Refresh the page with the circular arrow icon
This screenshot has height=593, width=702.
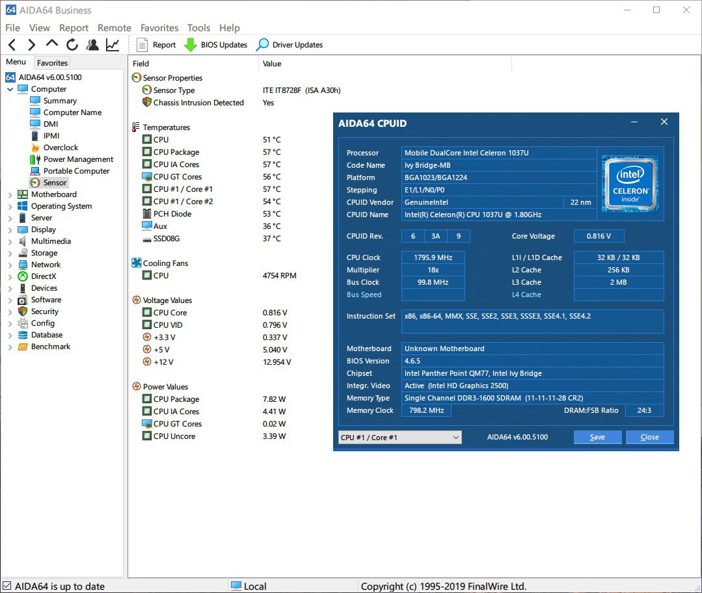(72, 45)
